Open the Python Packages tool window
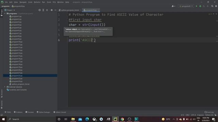This screenshot has height=122, width=218. pyautogui.click(x=43, y=112)
